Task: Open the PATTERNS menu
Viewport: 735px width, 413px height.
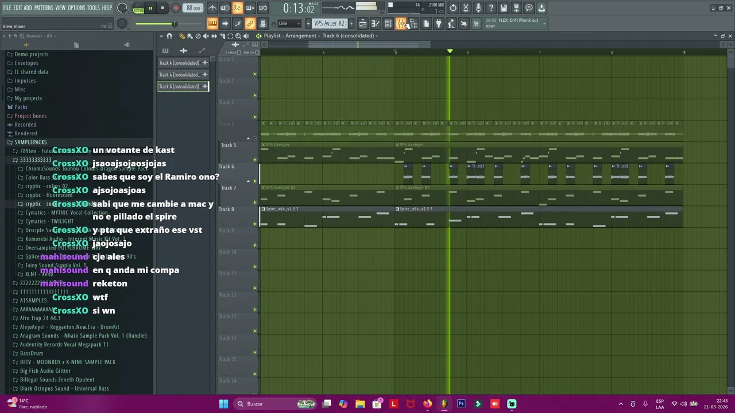Action: (x=44, y=8)
